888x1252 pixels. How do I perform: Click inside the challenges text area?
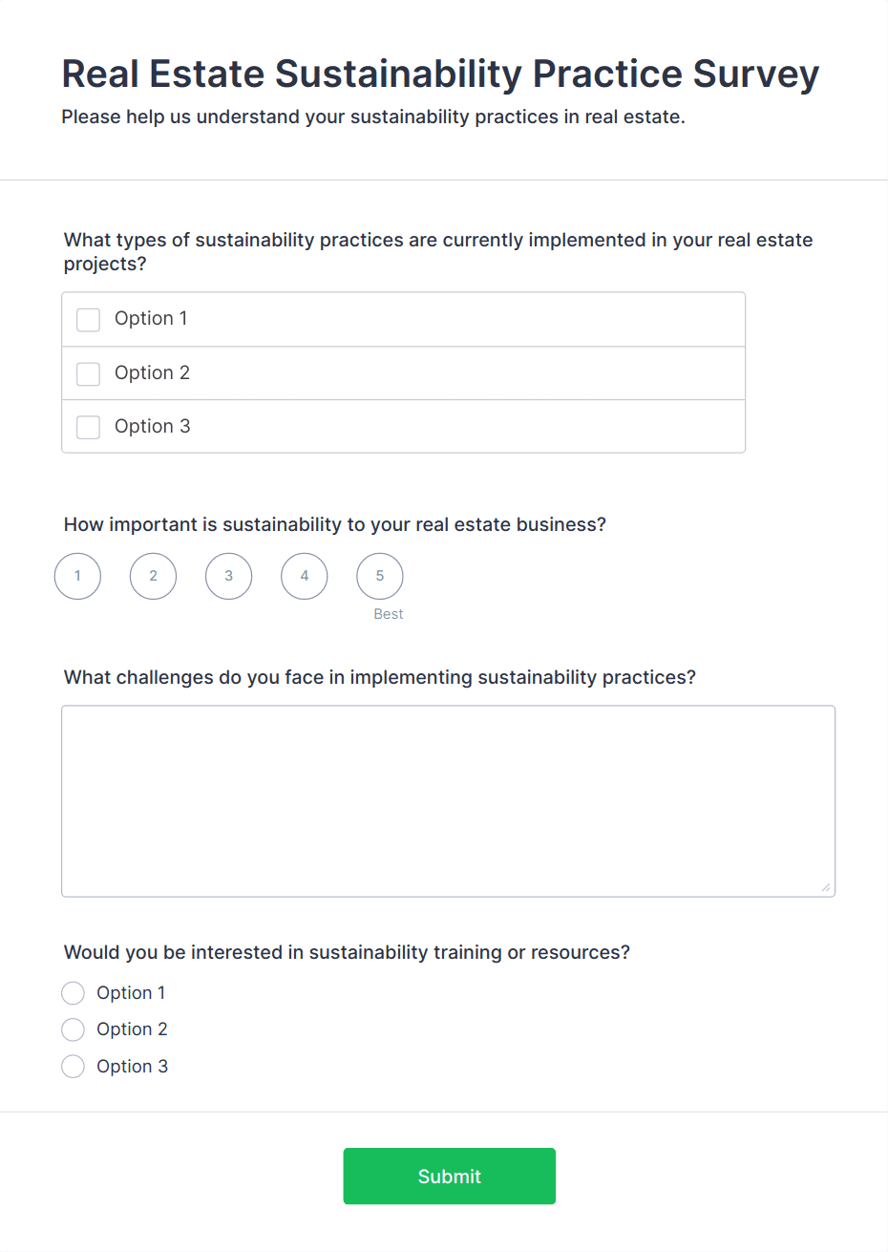tap(448, 800)
